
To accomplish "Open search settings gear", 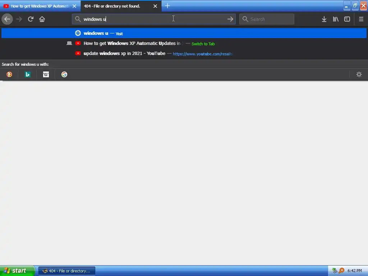I will click(x=359, y=74).
